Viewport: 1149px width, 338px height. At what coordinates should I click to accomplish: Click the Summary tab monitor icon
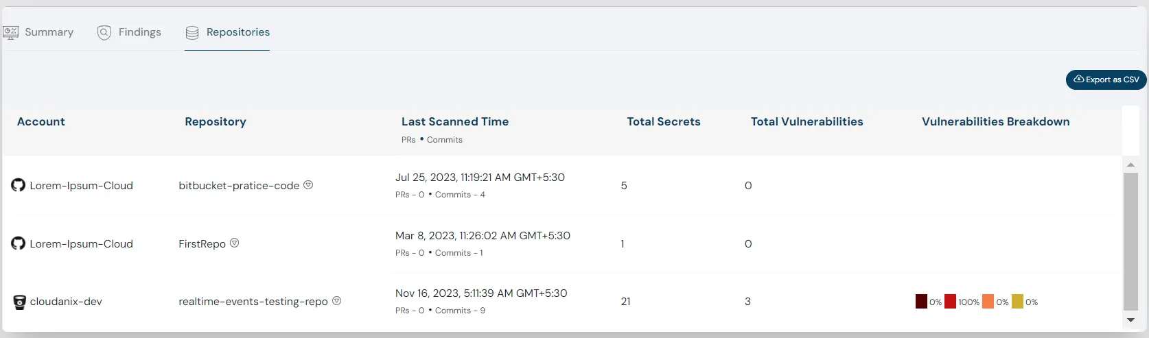[10, 32]
